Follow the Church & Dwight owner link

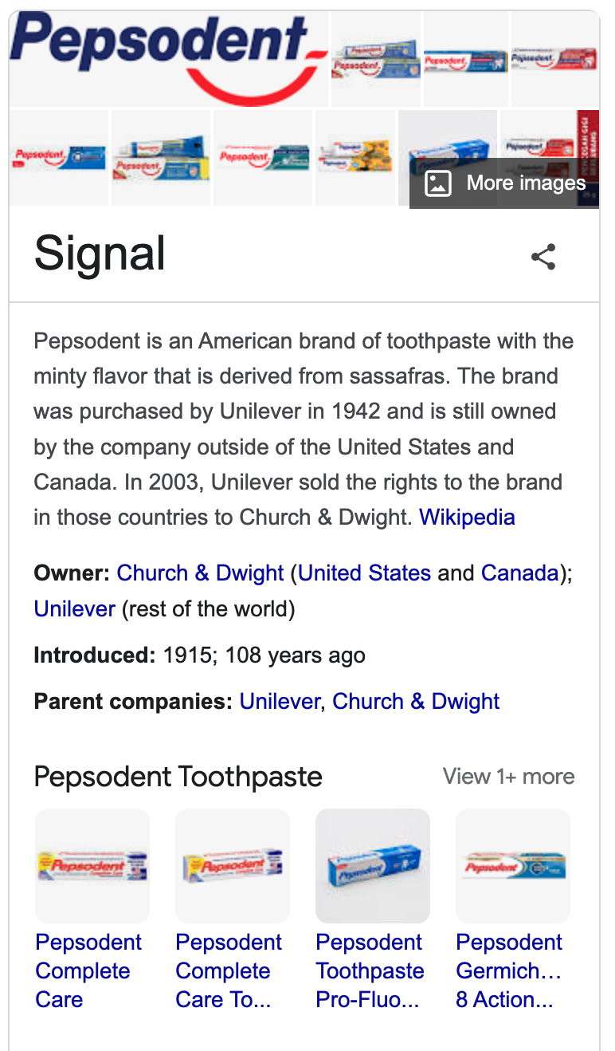click(x=200, y=573)
